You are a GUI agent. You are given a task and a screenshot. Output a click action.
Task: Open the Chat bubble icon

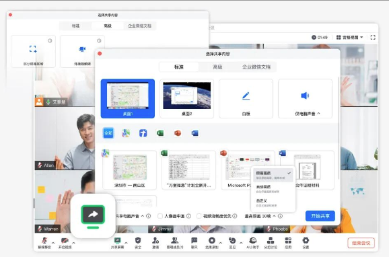coord(194,240)
